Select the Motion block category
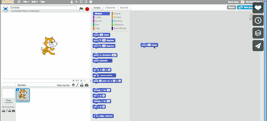This screenshot has height=121, width=267. [x=101, y=14]
